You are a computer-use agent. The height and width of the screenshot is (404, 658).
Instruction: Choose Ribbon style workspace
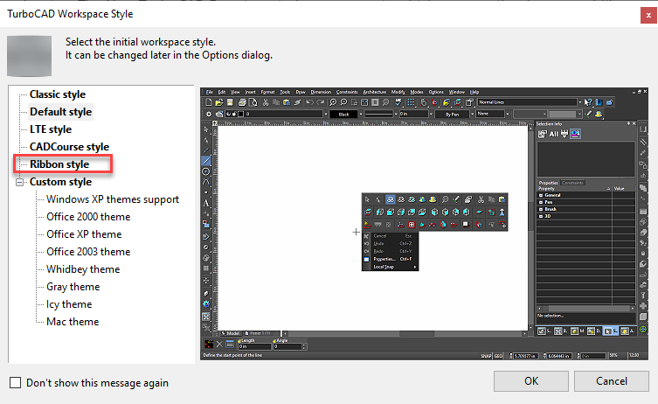click(x=59, y=164)
